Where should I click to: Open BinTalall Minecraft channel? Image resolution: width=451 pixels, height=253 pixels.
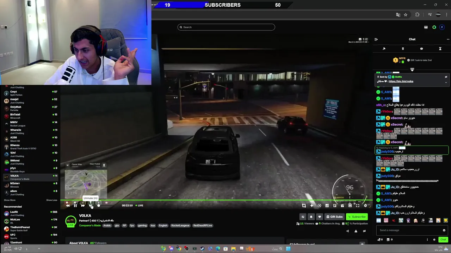tap(30, 116)
